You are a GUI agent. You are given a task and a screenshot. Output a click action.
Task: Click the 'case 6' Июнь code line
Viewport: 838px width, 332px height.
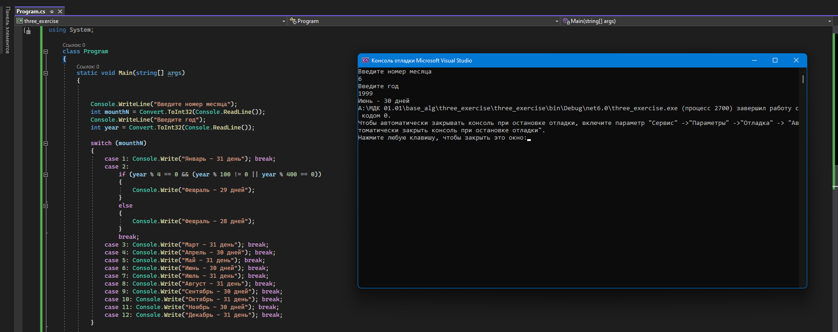point(186,268)
